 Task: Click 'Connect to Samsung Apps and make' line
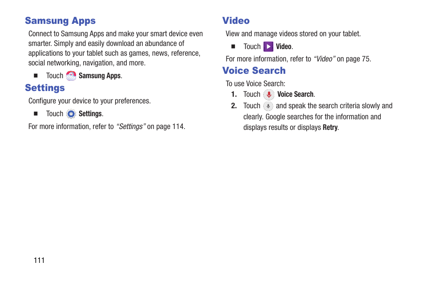point(115,34)
